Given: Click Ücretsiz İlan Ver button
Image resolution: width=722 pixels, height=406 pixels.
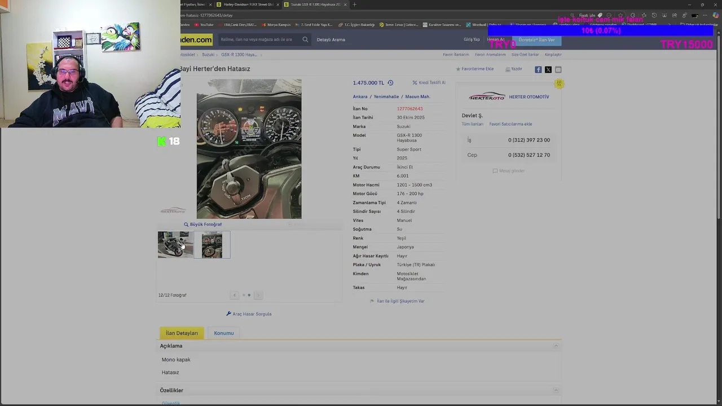Looking at the screenshot, I should coord(536,40).
